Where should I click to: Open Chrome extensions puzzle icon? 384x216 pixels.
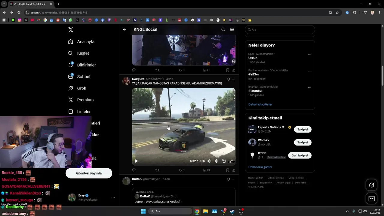pos(354,13)
